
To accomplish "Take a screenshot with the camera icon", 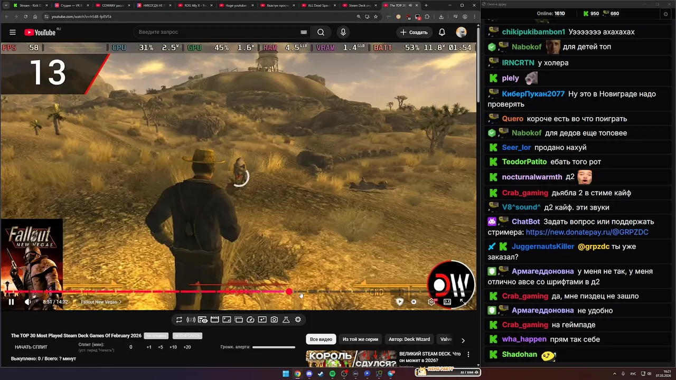I will pyautogui.click(x=274, y=320).
